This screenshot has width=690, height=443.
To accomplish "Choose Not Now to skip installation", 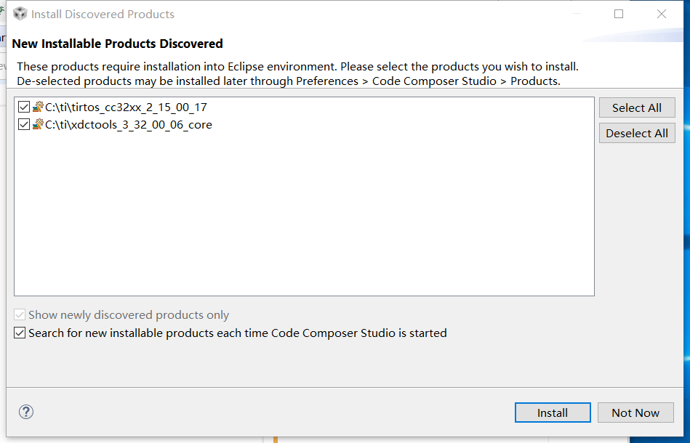I will (x=635, y=412).
